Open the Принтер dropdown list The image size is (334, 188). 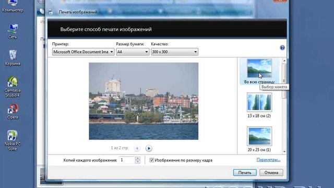tap(83, 52)
